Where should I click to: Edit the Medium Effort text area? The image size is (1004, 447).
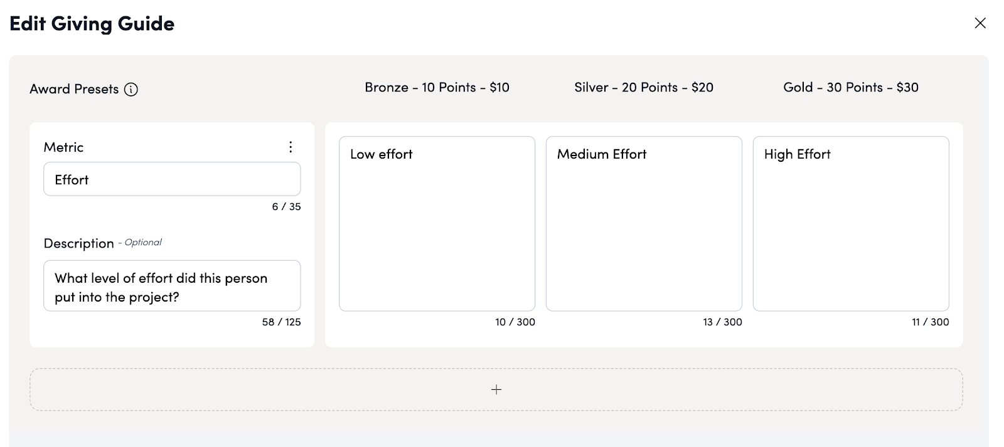click(x=644, y=224)
